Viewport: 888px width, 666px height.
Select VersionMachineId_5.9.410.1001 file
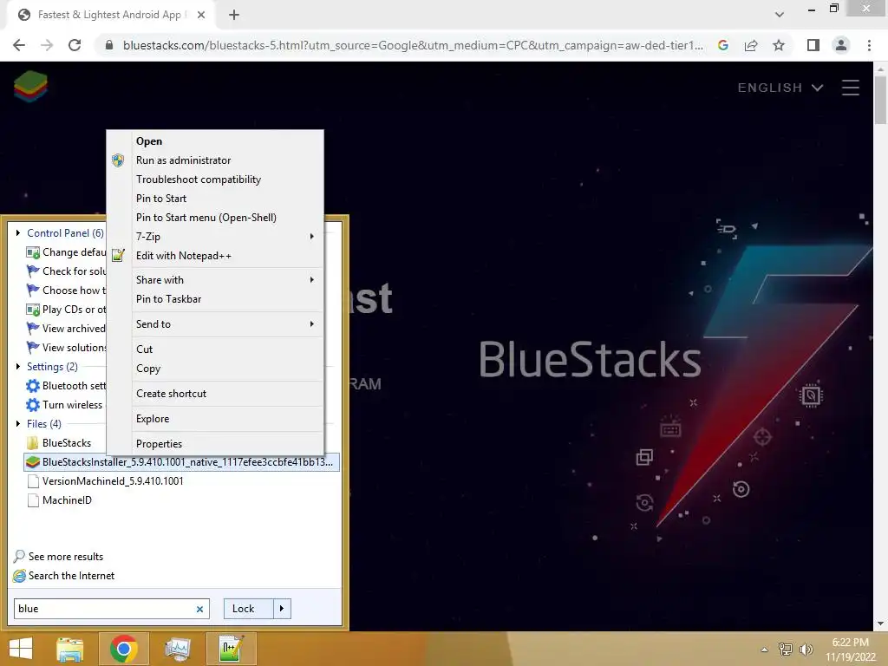pyautogui.click(x=113, y=481)
